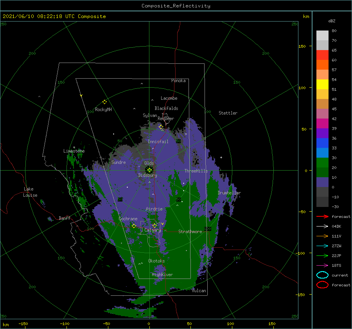
Task: Click the Banff label
Action: pyautogui.click(x=65, y=218)
